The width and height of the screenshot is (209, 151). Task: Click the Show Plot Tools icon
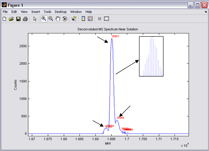[x=107, y=19]
